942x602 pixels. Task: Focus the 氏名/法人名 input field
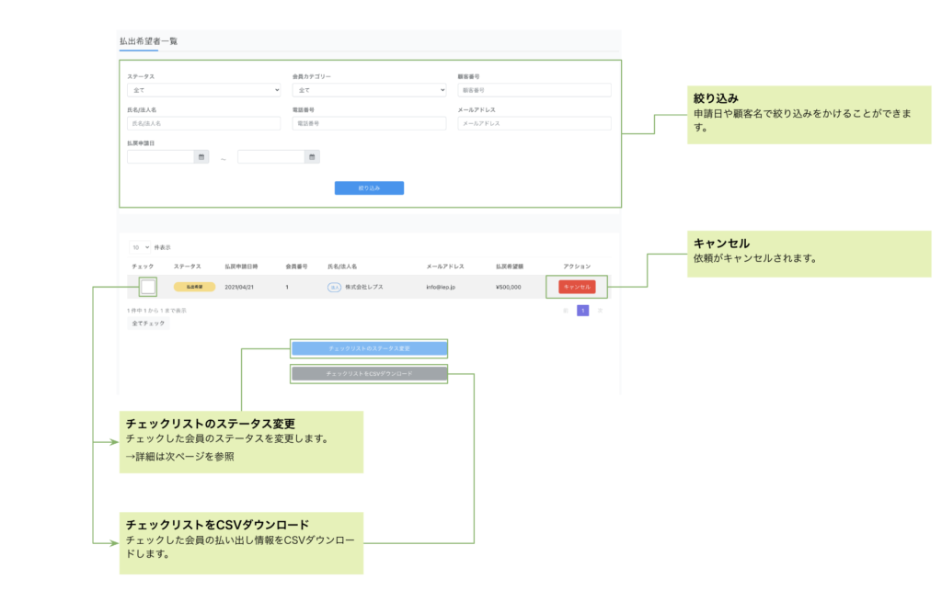(203, 123)
